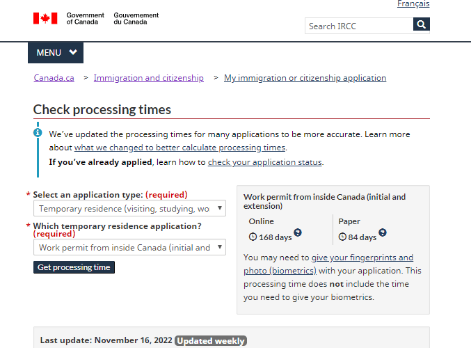
Task: Open the application type dropdown
Action: coord(129,209)
